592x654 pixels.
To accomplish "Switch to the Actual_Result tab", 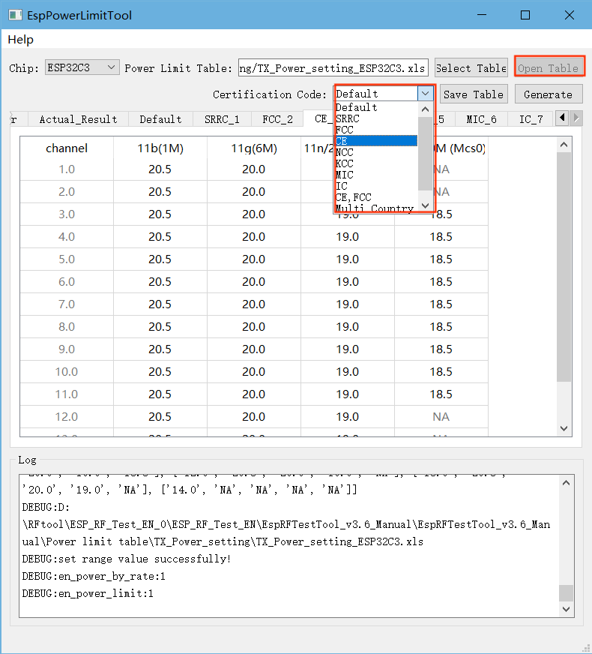I will 78,119.
